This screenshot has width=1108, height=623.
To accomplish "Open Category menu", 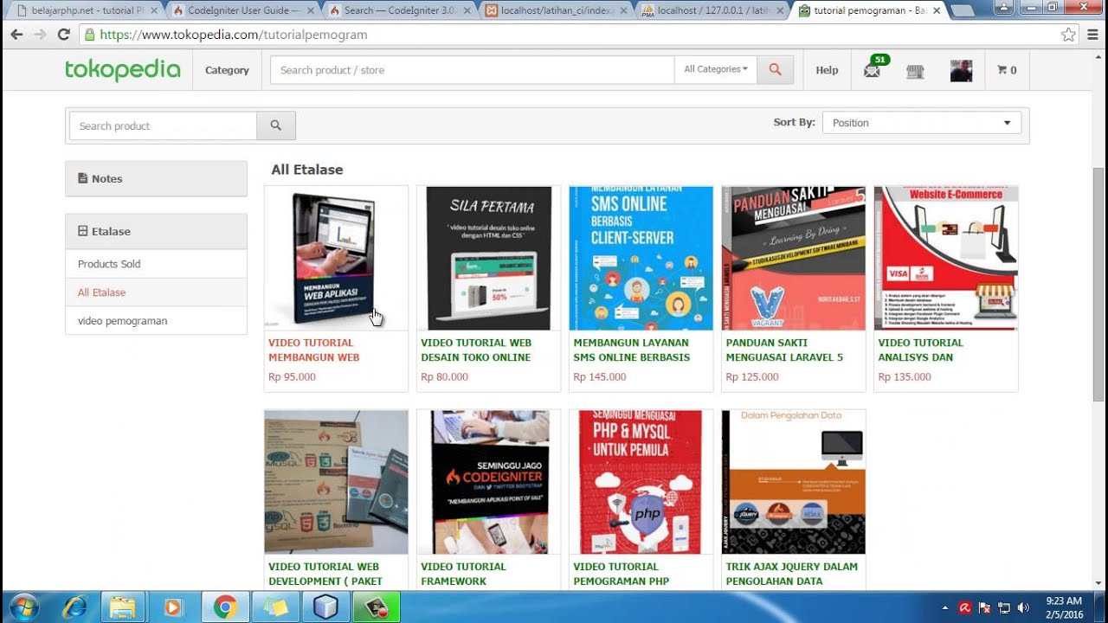I will (x=227, y=70).
